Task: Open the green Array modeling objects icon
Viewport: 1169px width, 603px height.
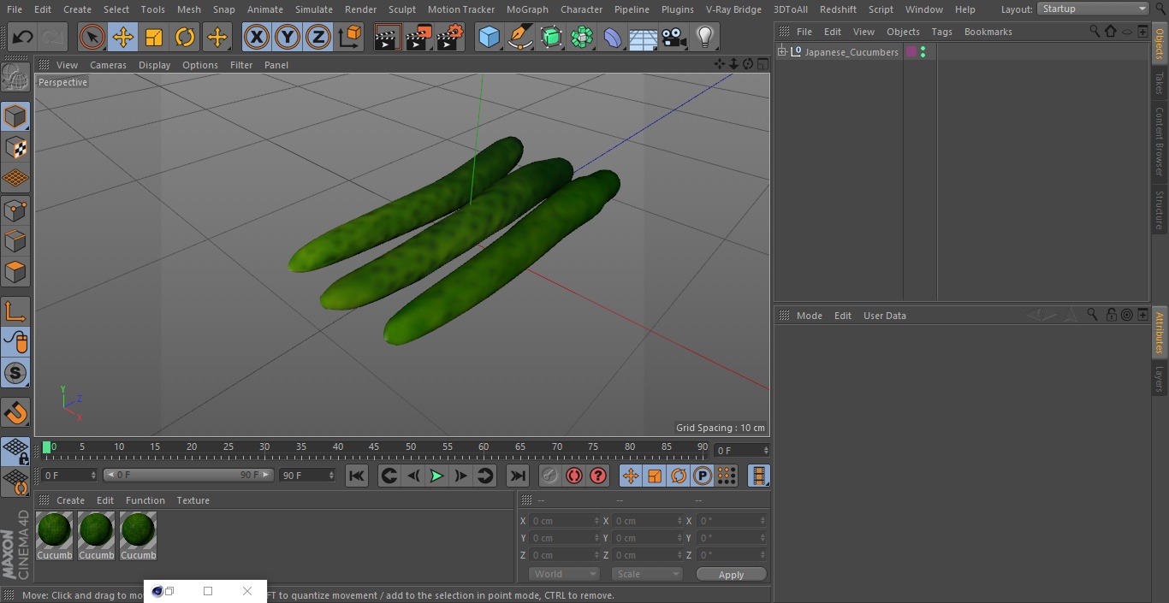Action: point(582,37)
